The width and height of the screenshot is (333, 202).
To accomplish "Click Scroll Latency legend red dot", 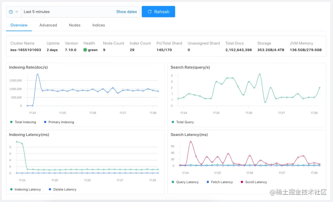I will click(x=242, y=182).
